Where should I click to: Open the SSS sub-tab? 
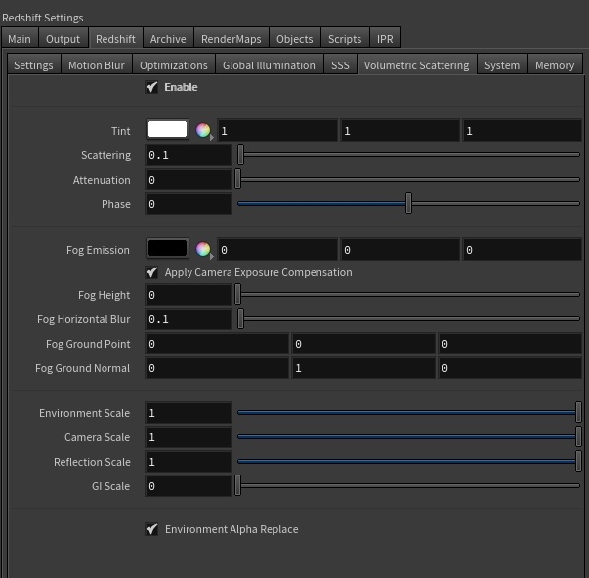(x=340, y=65)
